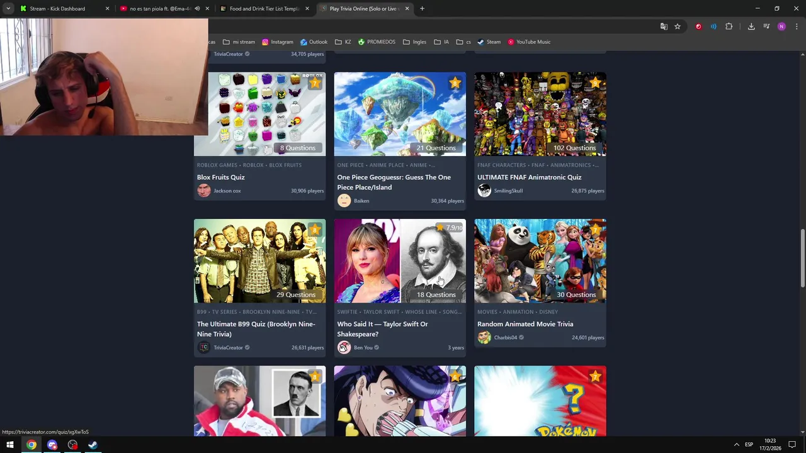The height and width of the screenshot is (453, 806).
Task: Click the Charbis04 author avatar
Action: coord(484,337)
